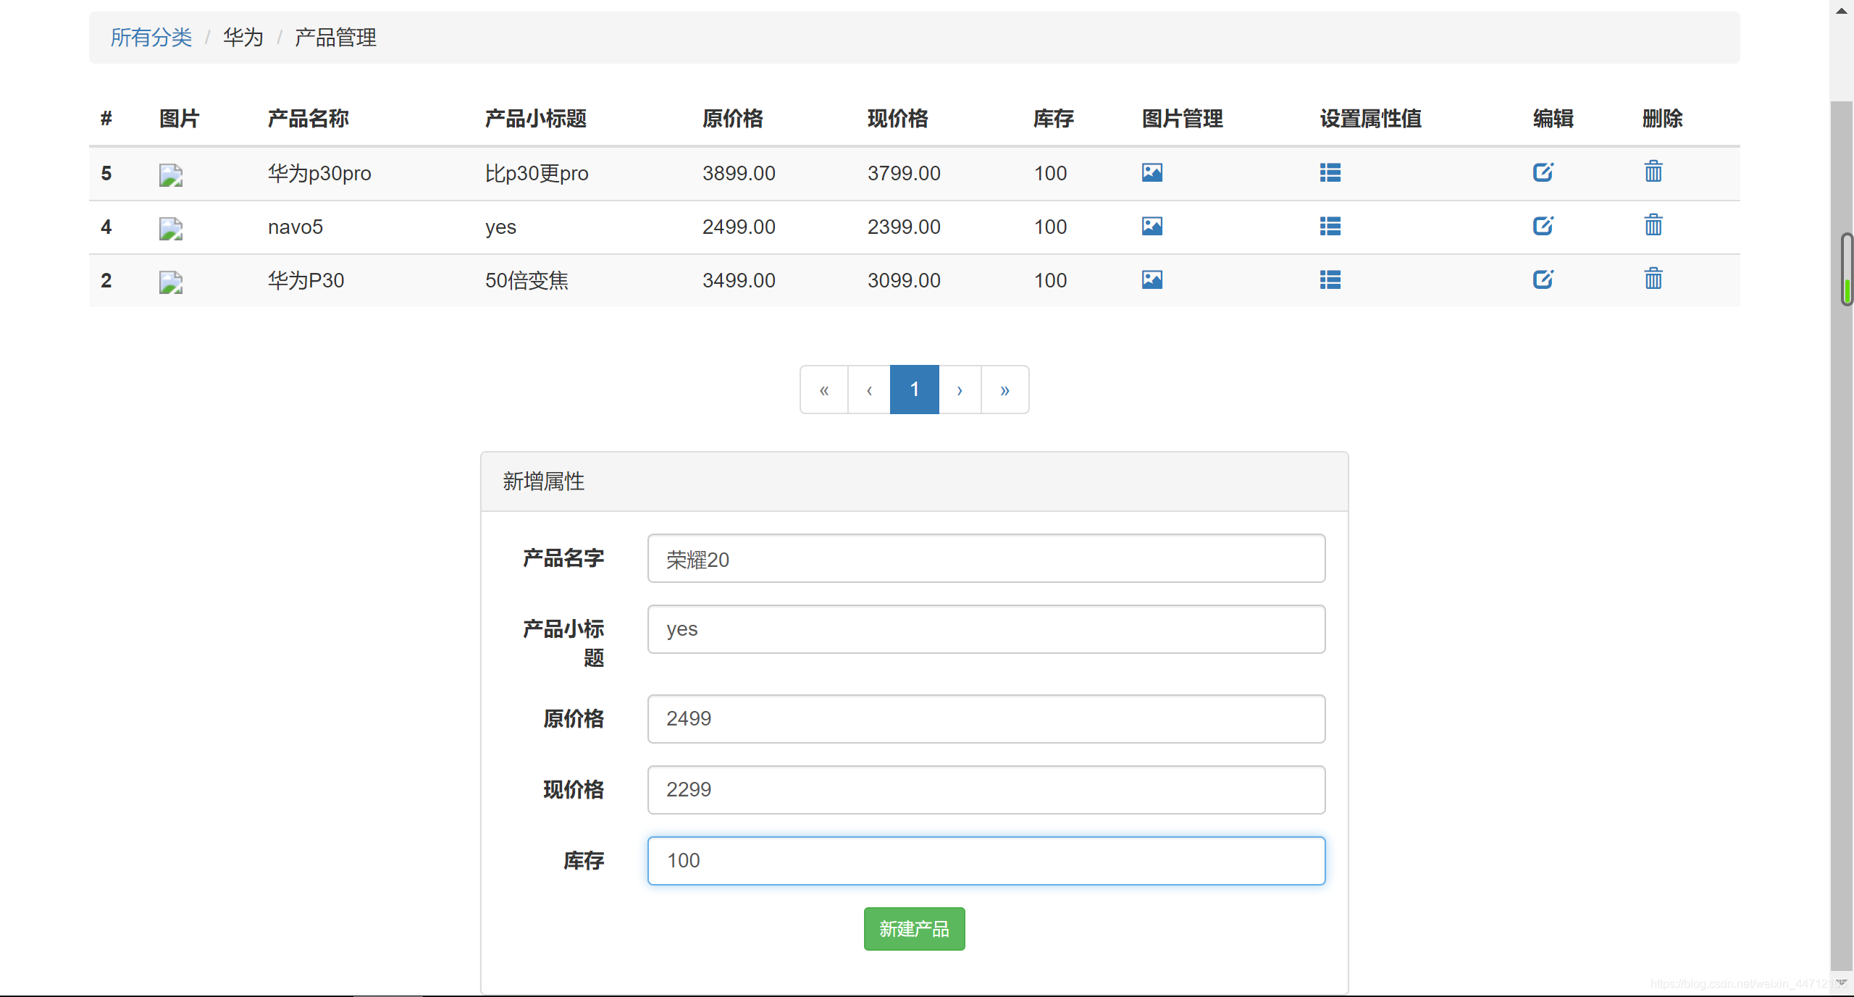Click the 华为P30 product thumbnail
1854x997 pixels.
(x=171, y=282)
